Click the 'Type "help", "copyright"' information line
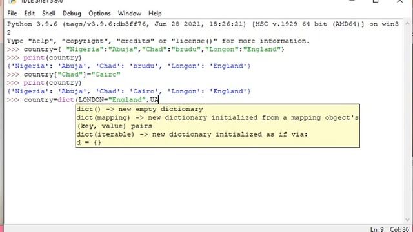 click(158, 41)
